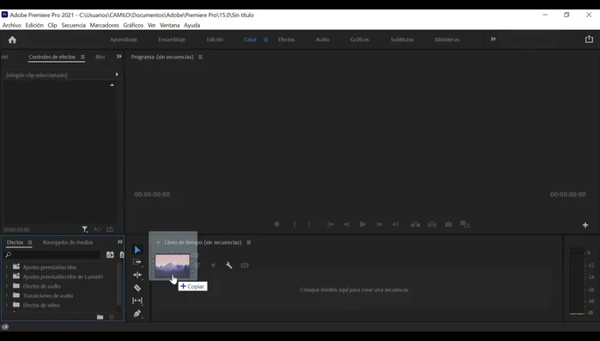Click the dragged mountain image thumbnail
Screen dimensions: 600x341
(173, 265)
